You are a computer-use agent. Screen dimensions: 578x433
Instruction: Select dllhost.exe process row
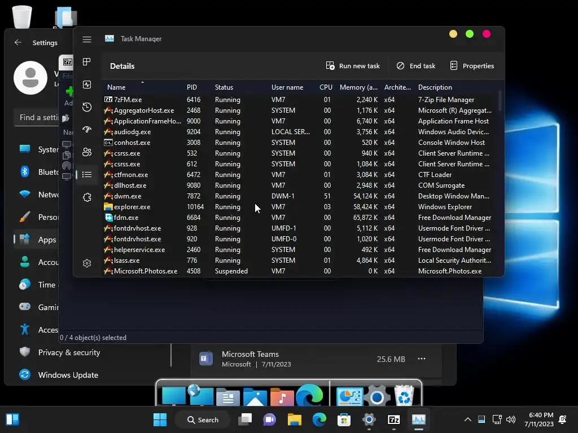300,185
